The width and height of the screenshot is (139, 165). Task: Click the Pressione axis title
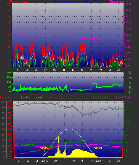coord(117,2)
